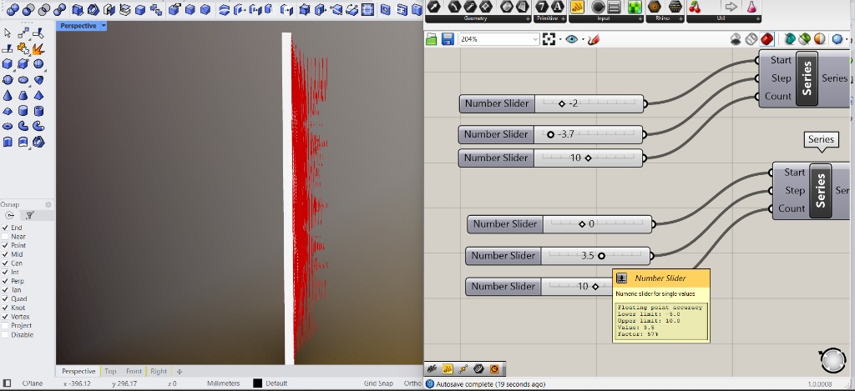The width and height of the screenshot is (855, 391).
Task: Click the Grasshopper open file folder icon
Action: click(x=432, y=39)
